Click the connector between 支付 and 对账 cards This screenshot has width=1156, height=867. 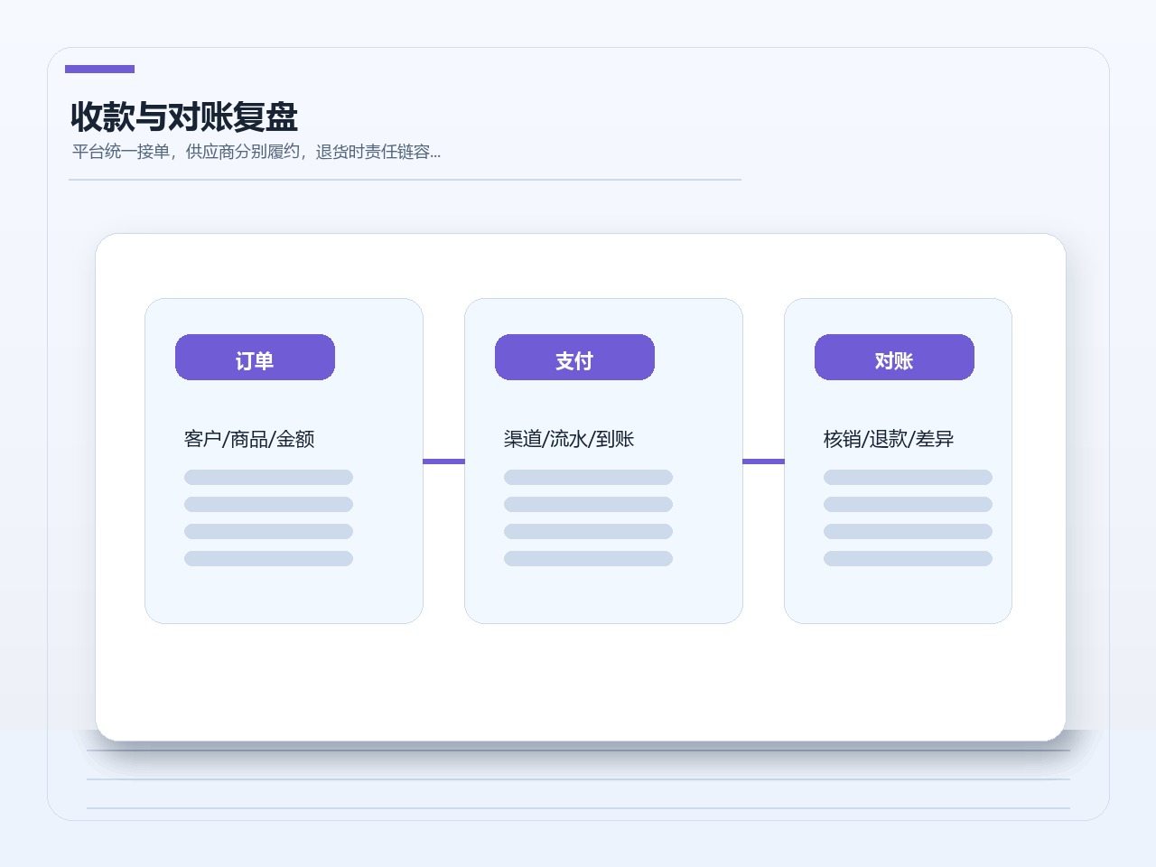[x=763, y=461]
